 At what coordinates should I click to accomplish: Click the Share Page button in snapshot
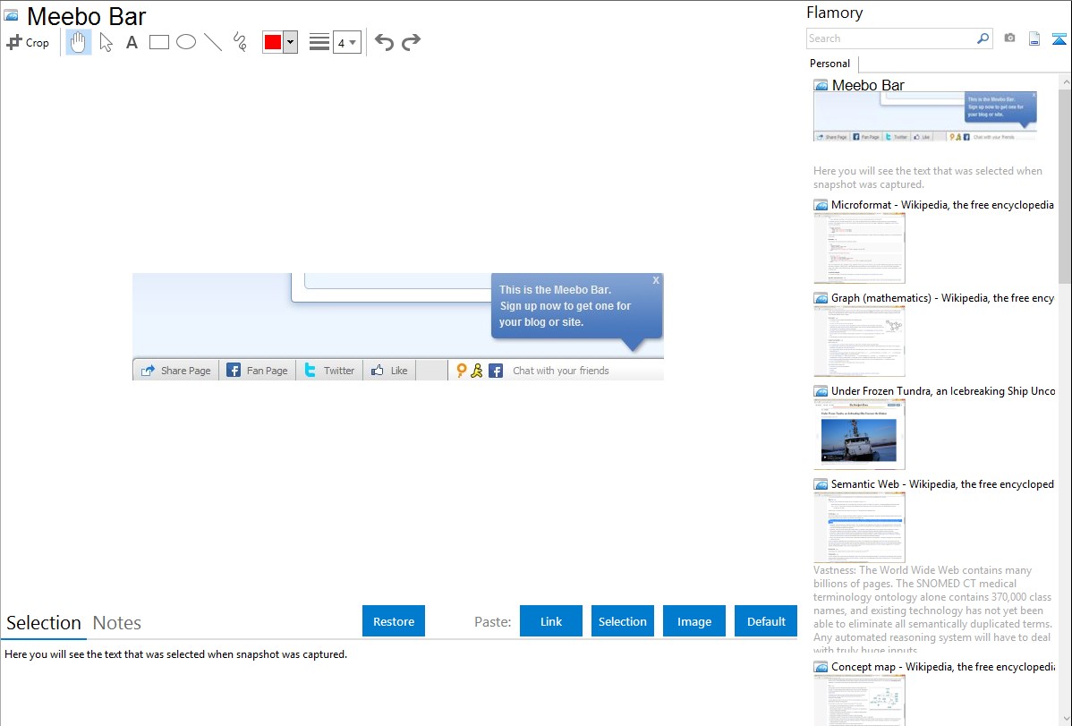[x=176, y=371]
